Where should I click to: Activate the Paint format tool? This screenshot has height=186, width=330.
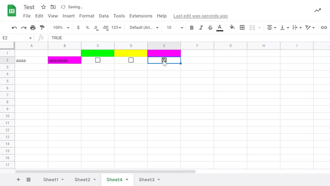click(x=42, y=28)
